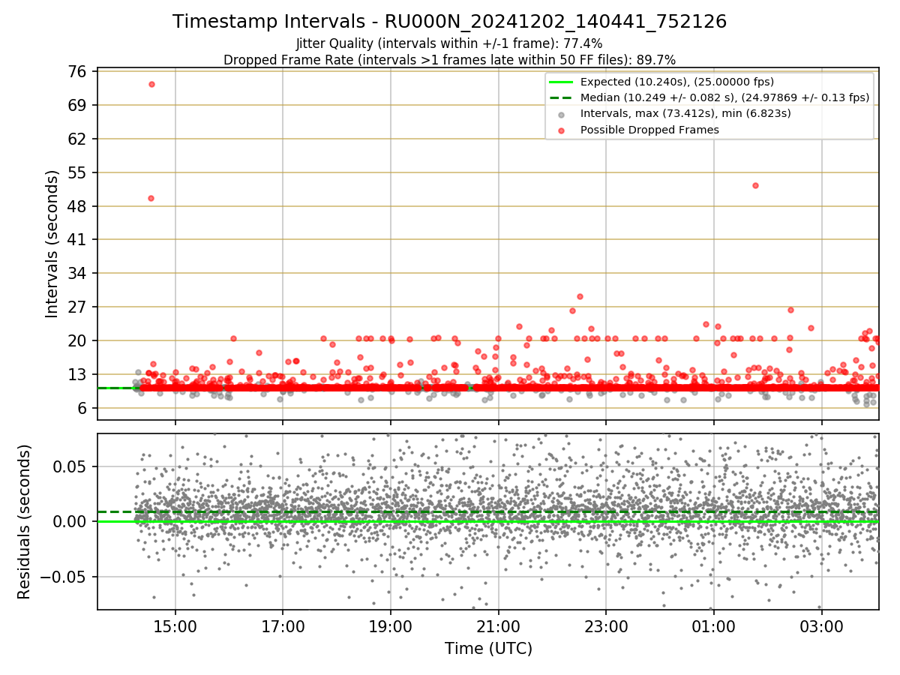This screenshot has height=675, width=900.
Task: Select the 'Jitter Quality' 77.4% subtitle line
Action: coord(449,43)
